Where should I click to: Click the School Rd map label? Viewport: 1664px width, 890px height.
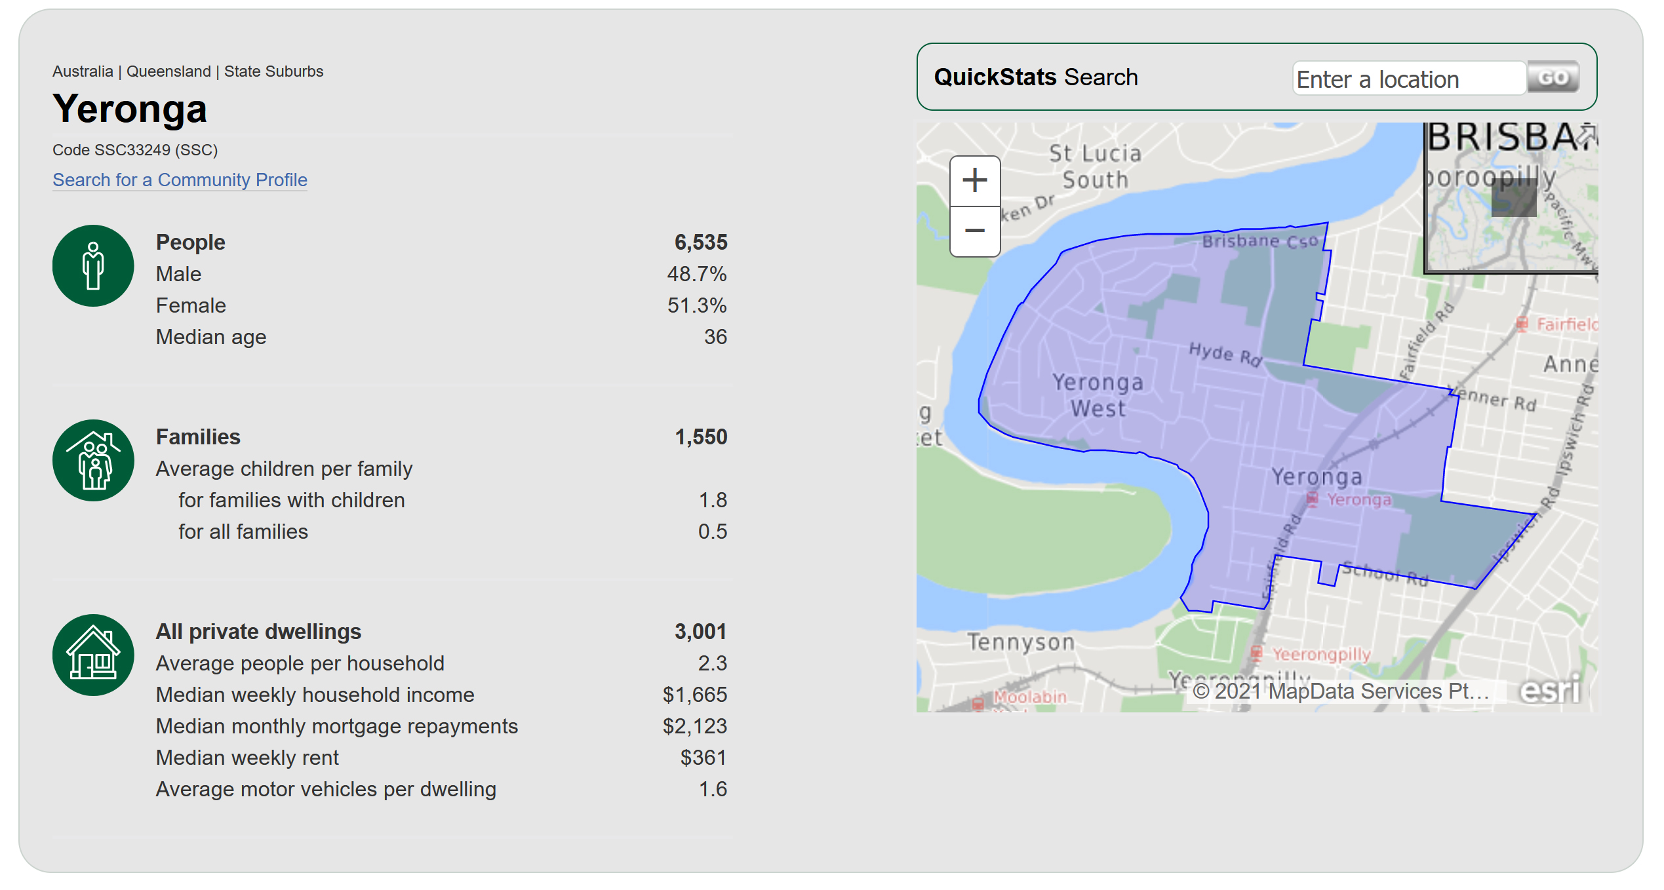[1384, 574]
